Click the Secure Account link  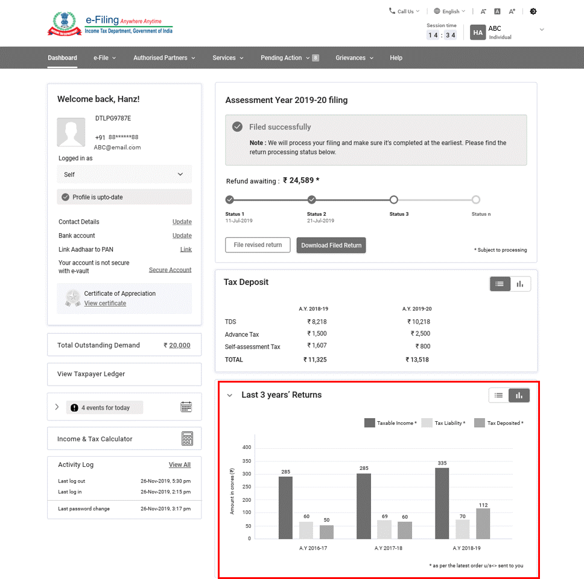[x=170, y=269]
